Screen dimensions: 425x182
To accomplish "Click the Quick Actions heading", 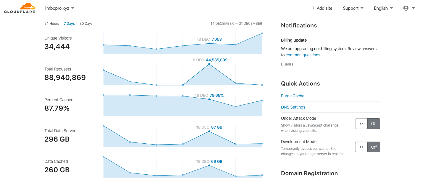I will [x=300, y=84].
